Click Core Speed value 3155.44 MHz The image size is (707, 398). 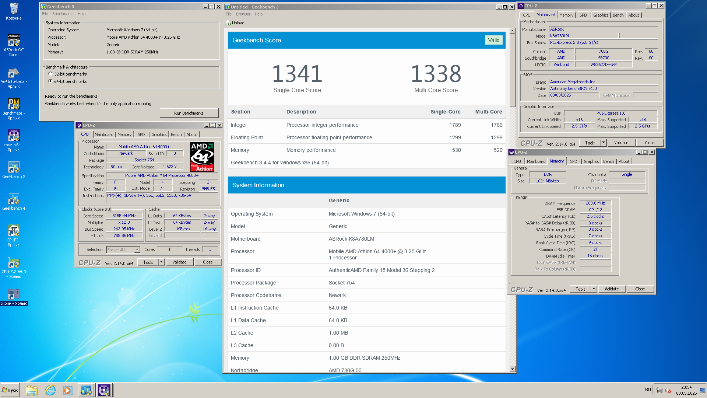[124, 216]
